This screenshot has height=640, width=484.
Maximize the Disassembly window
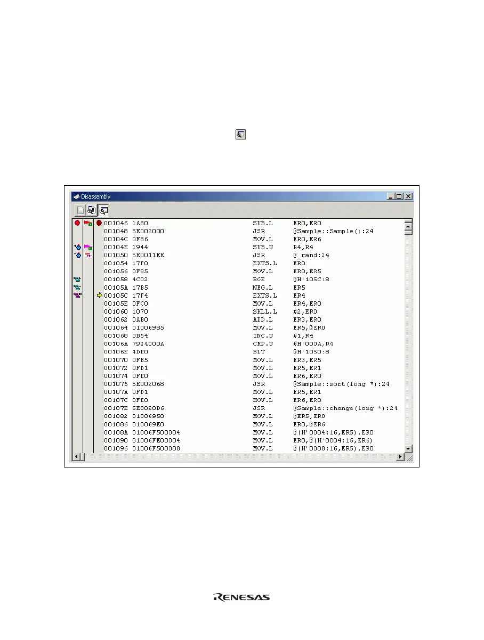tap(400, 196)
